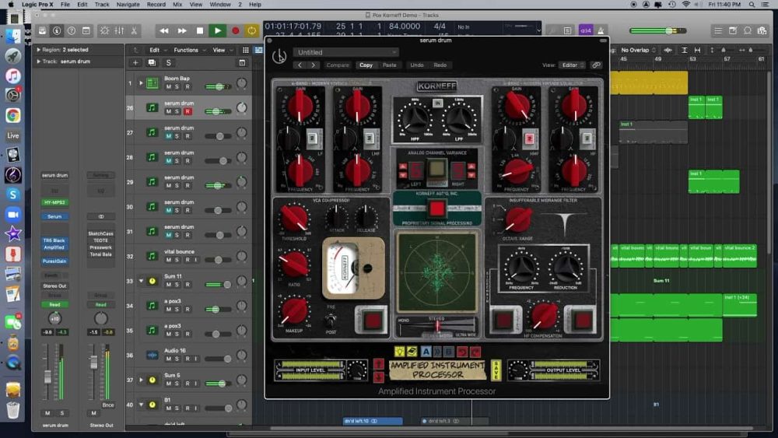The height and width of the screenshot is (438, 778).
Task: Select the B preset slot in Korneff plugin
Action: [x=449, y=351]
